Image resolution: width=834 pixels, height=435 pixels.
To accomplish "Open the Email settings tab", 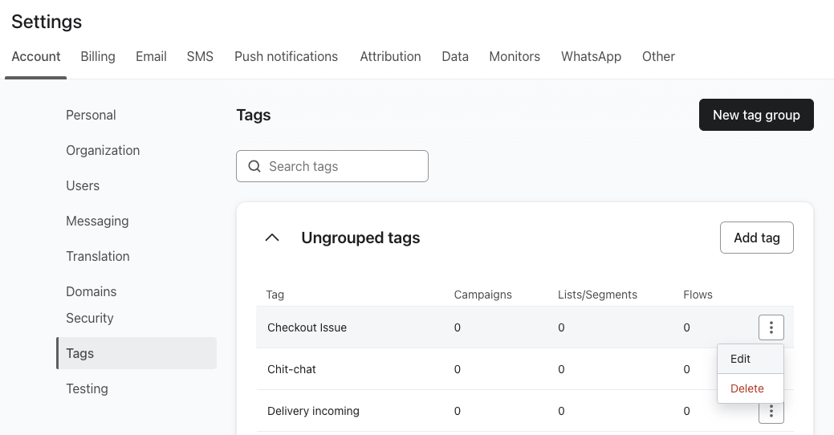I will (151, 56).
